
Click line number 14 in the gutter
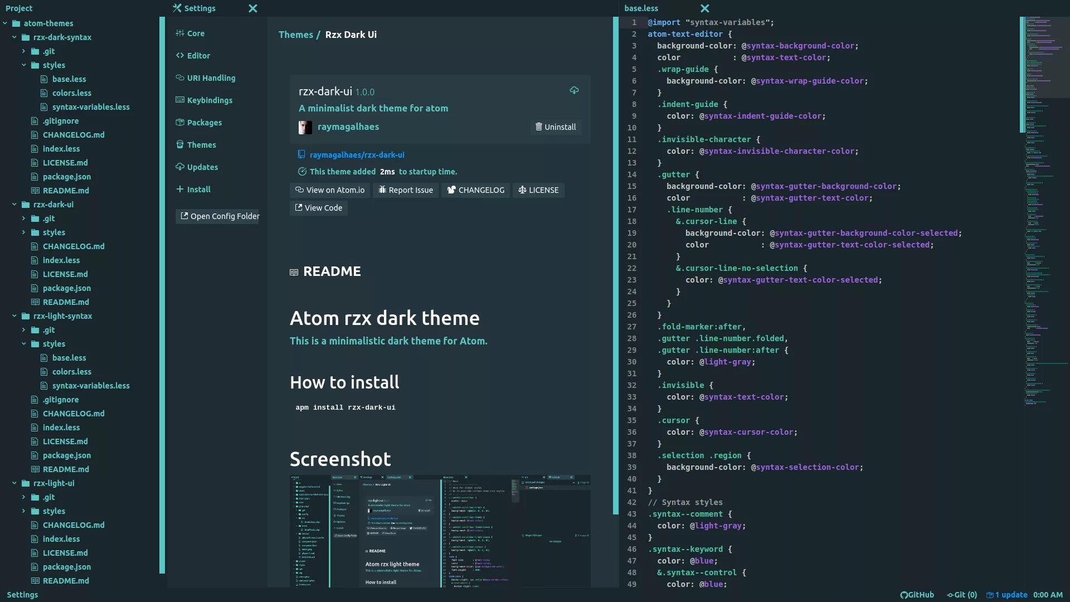[x=631, y=174]
